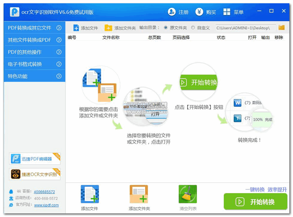Click the 打开 column header
This screenshot has width=293, height=217.
coord(252,37)
